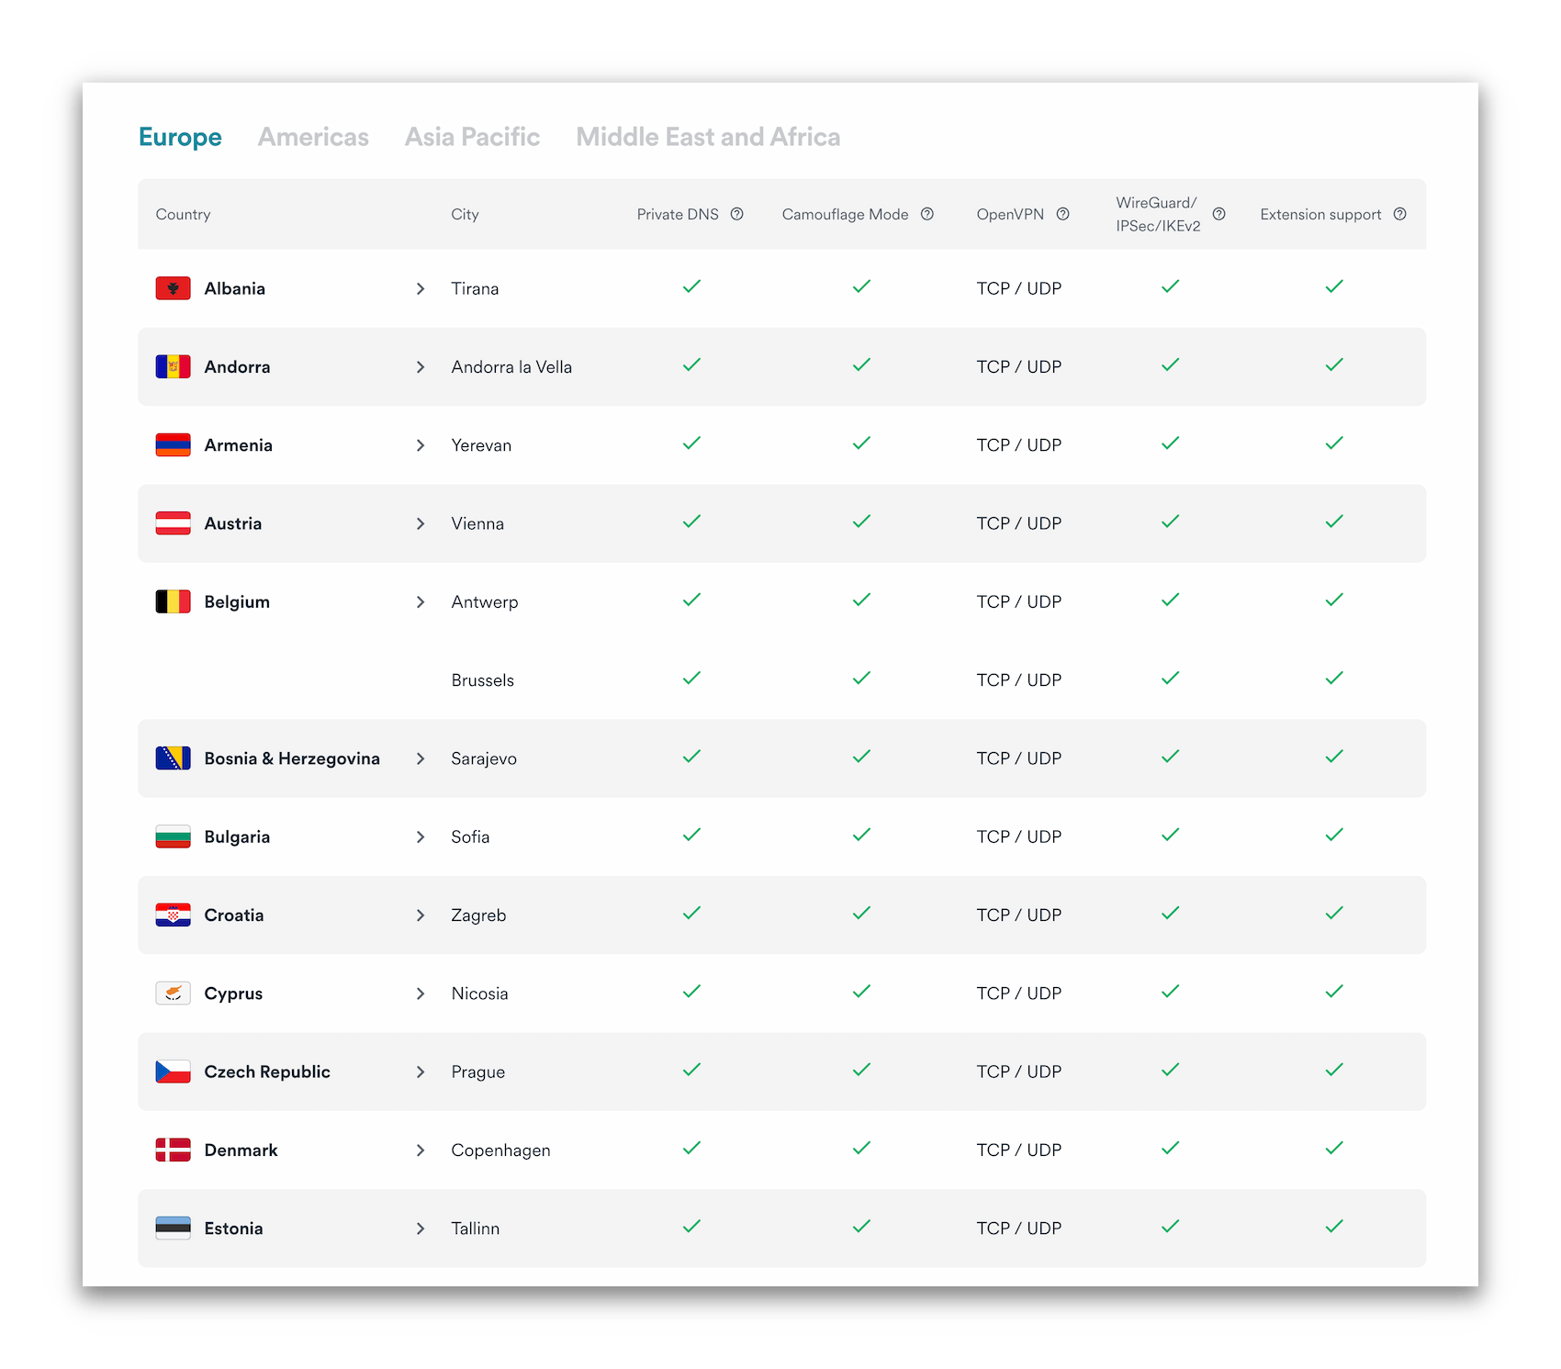The height and width of the screenshot is (1369, 1561).
Task: Expand the Armenia row chevron
Action: pyautogui.click(x=421, y=445)
